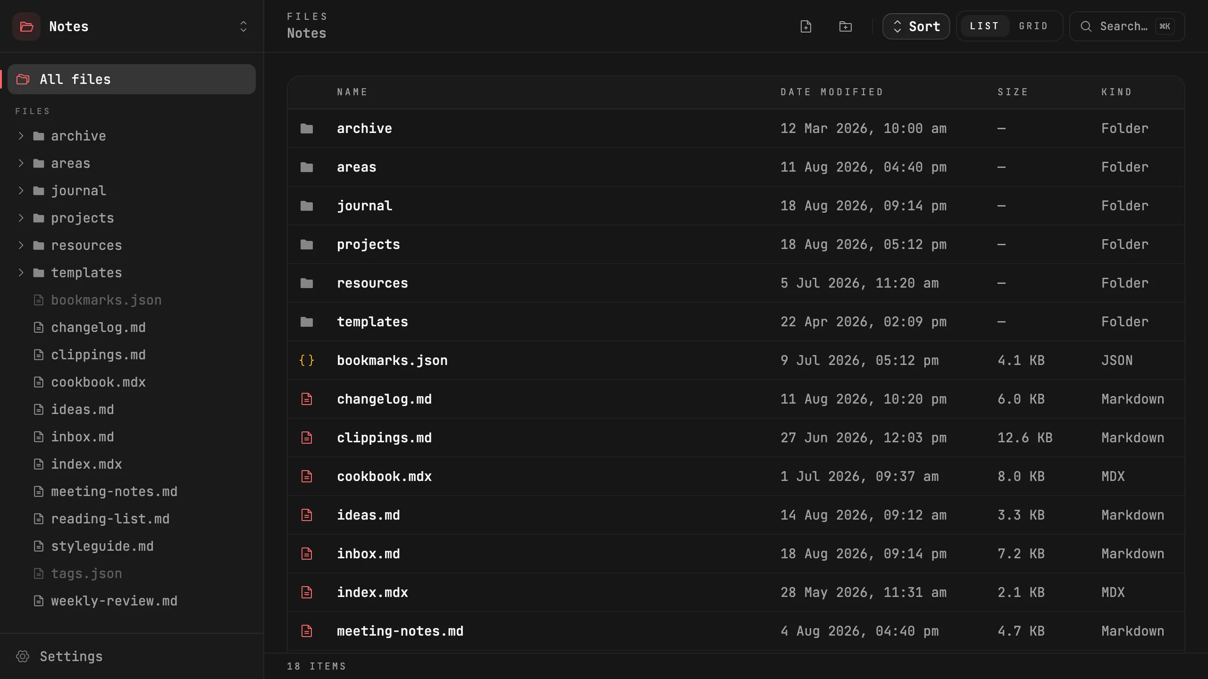Open journal name in file table
This screenshot has height=679, width=1208.
tap(364, 206)
